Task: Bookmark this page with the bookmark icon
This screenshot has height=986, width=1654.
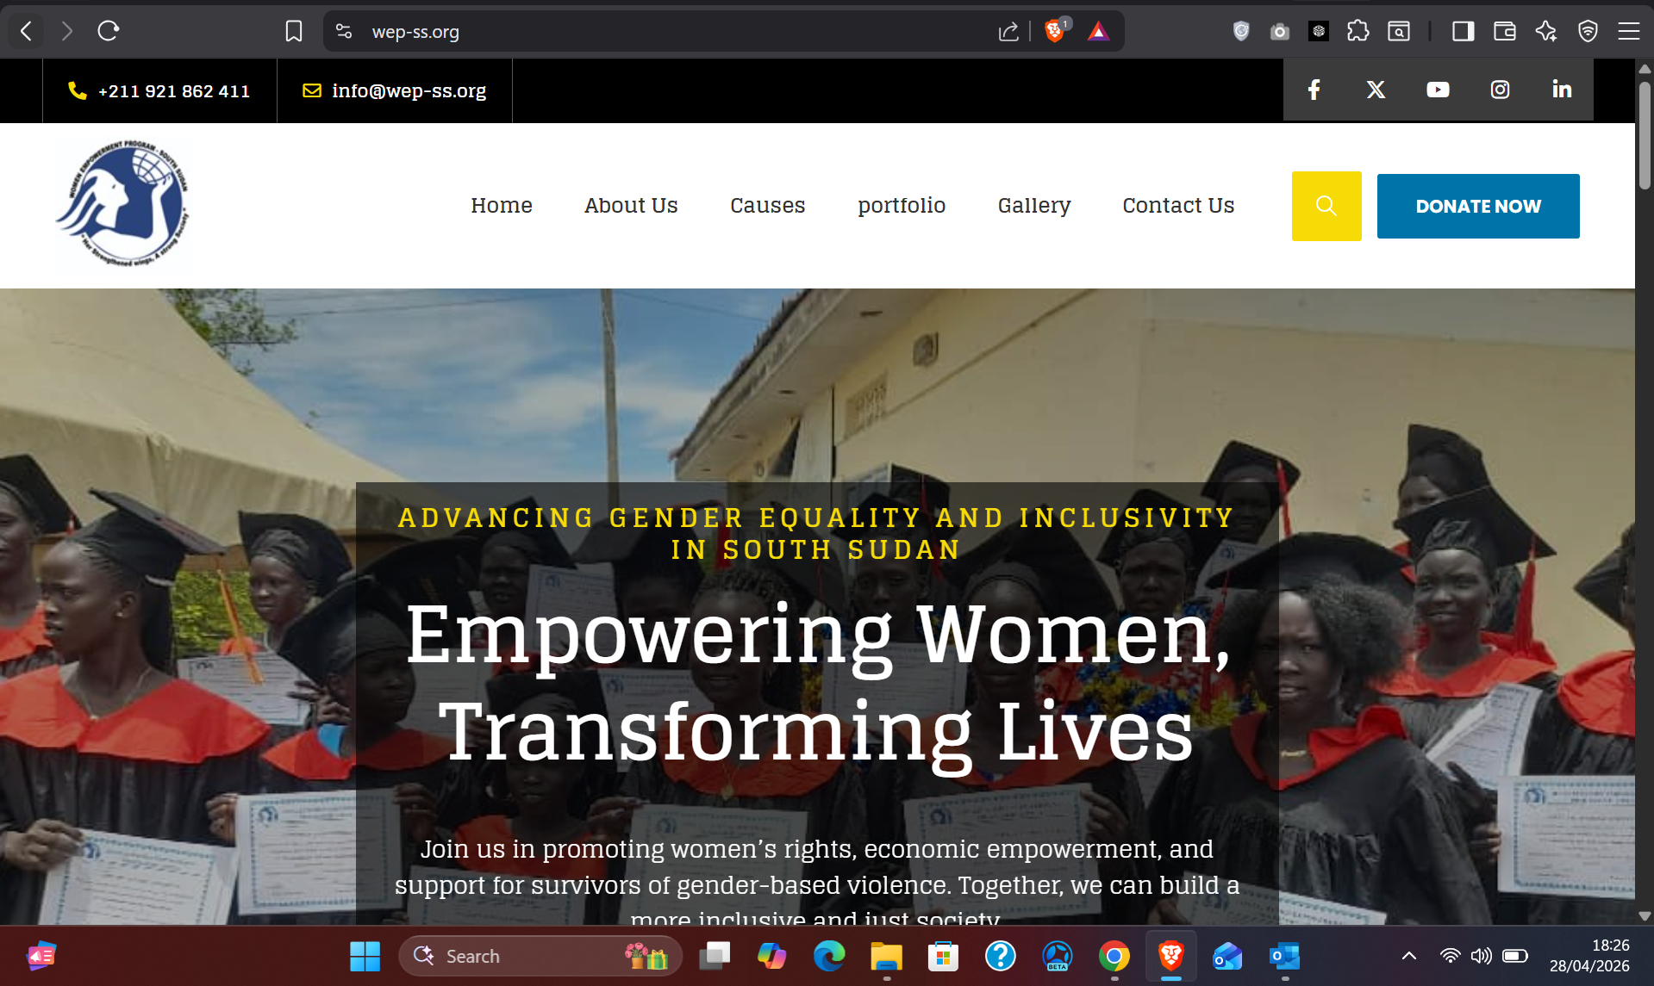Action: click(294, 32)
